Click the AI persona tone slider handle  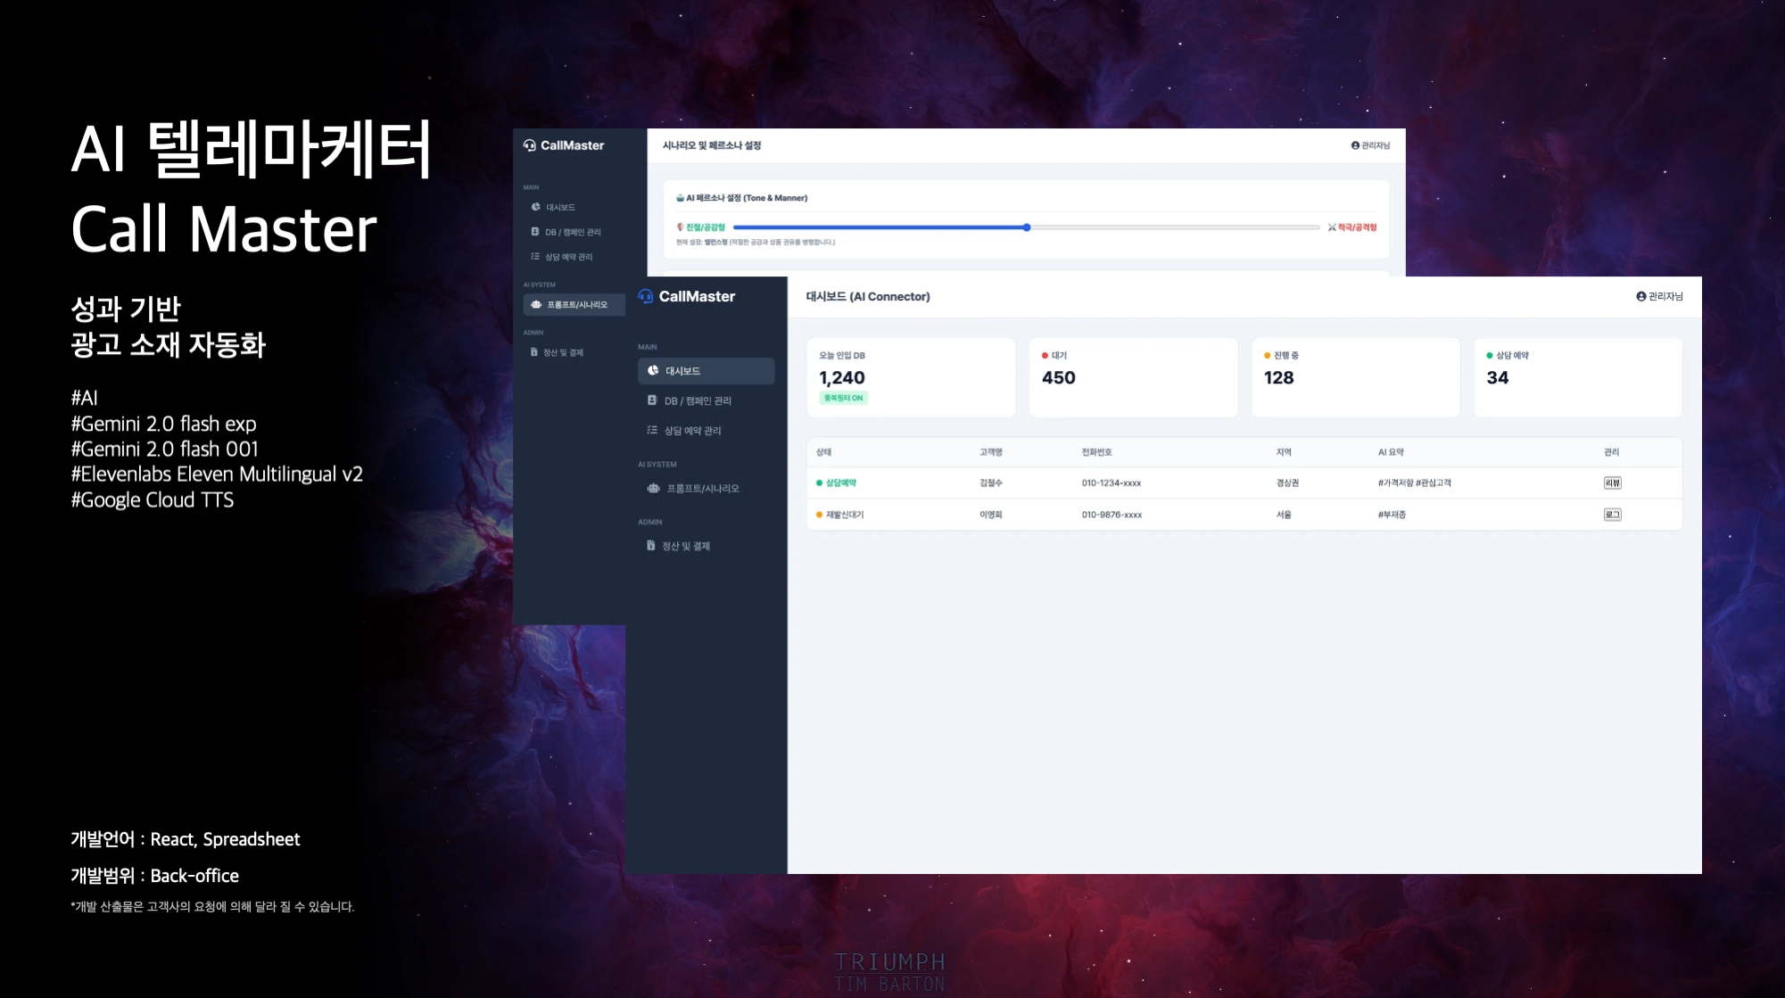(x=1027, y=227)
